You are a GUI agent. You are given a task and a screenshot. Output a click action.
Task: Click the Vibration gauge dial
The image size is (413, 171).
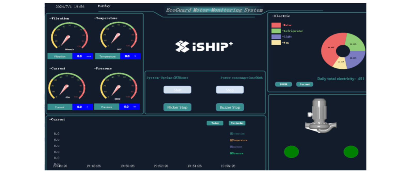pos(69,36)
